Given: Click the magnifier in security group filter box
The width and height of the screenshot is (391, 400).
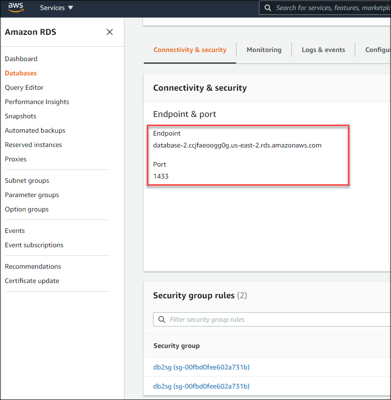Looking at the screenshot, I should click(x=162, y=319).
